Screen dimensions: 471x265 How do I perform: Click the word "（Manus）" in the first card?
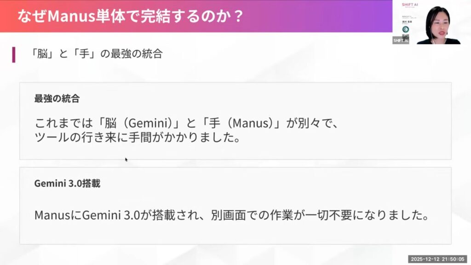pyautogui.click(x=251, y=124)
